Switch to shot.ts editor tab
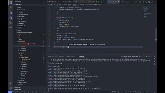This screenshot has width=165, height=93. (x=113, y=2)
